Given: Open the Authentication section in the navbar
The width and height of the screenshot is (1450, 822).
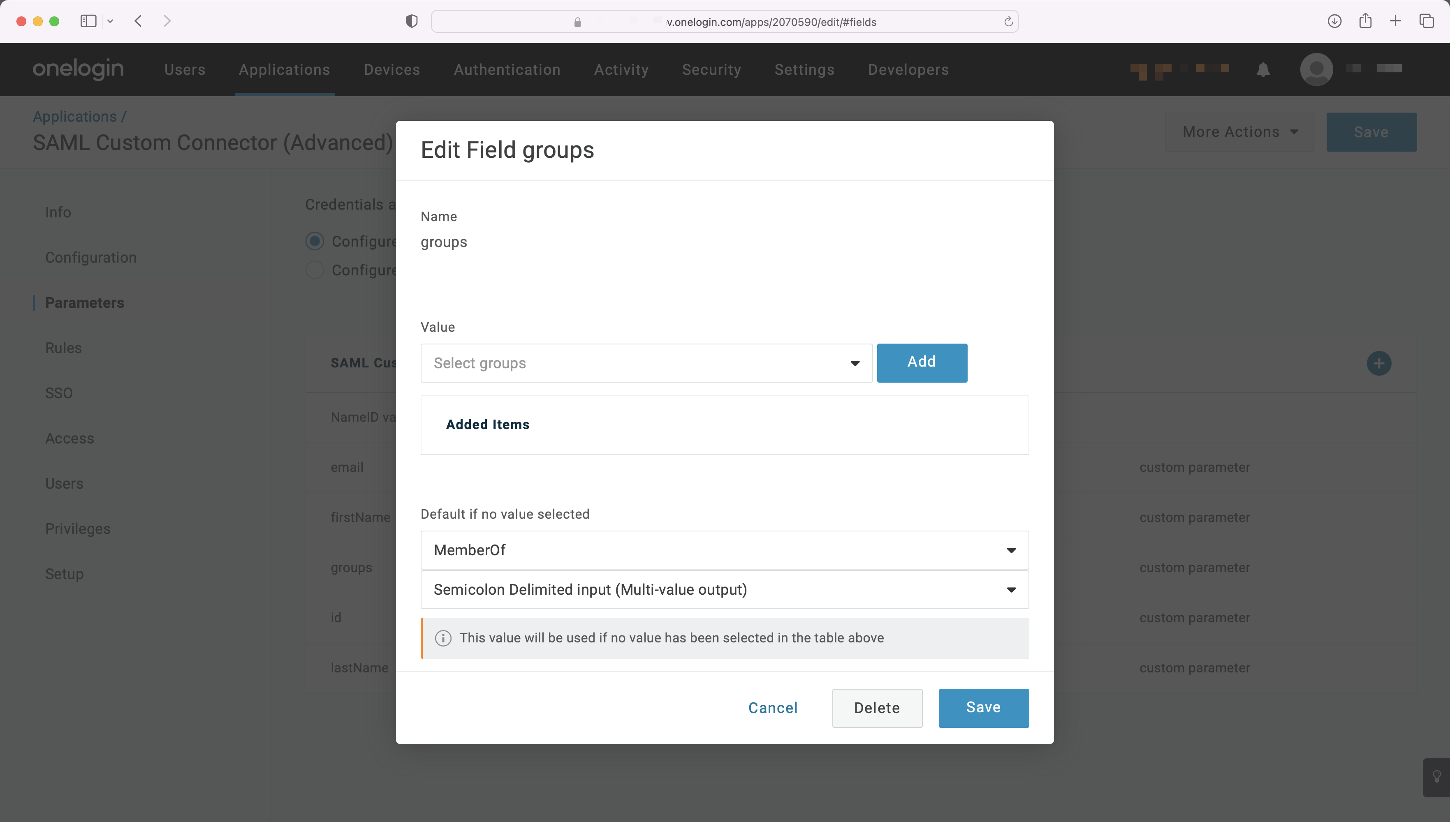Looking at the screenshot, I should tap(506, 69).
